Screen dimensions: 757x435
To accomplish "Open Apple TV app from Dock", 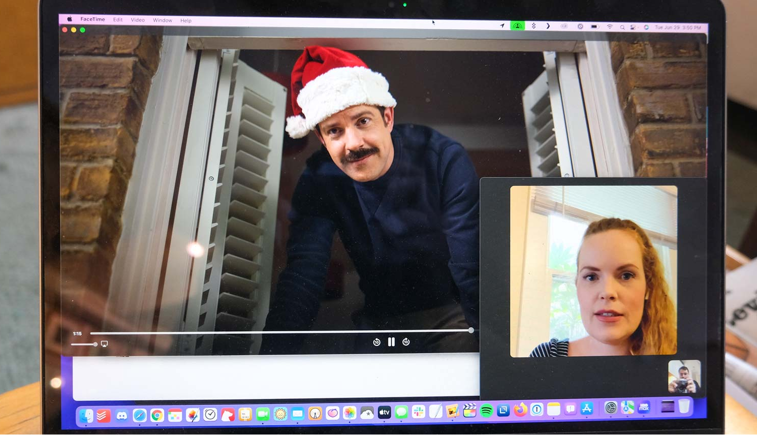I will pos(384,413).
